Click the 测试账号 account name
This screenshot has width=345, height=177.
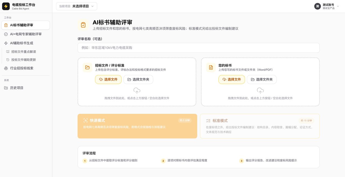tap(328, 5)
